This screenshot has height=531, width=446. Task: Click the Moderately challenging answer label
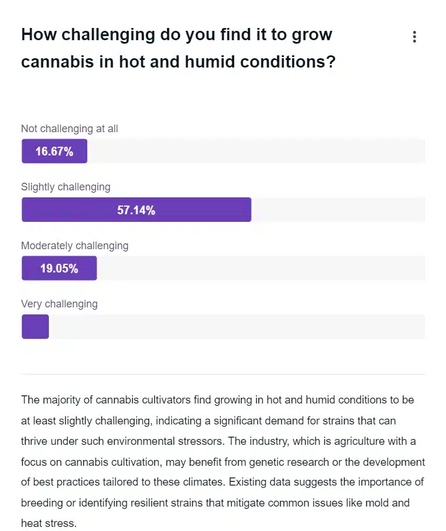75,246
